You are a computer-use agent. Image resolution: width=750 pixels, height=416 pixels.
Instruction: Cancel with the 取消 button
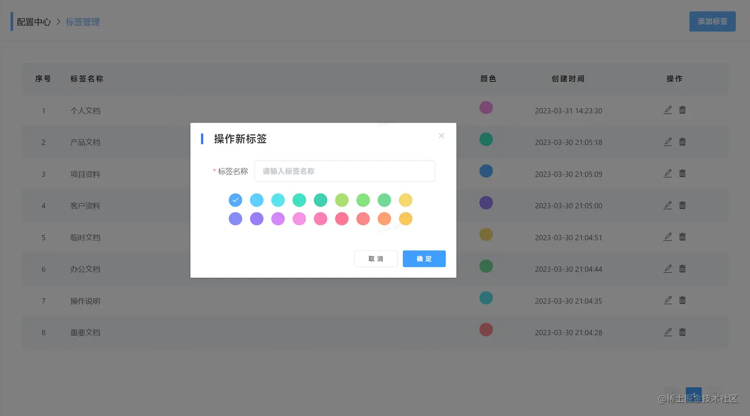click(x=375, y=259)
